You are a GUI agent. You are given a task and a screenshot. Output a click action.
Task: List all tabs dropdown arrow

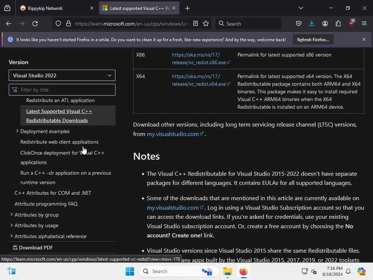coord(301,8)
